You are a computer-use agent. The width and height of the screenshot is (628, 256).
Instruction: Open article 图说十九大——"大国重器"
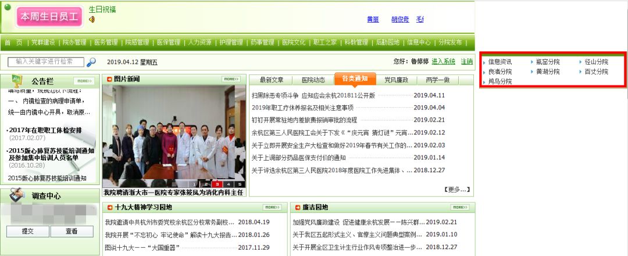(x=142, y=247)
